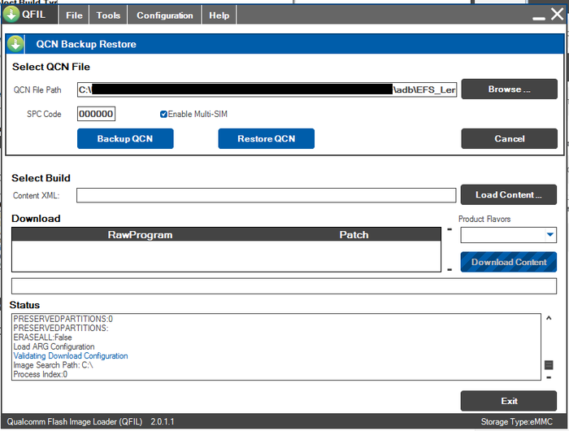Toggle the Enable Multi-SIM checkbox
Image resolution: width=569 pixels, height=431 pixels.
pyautogui.click(x=164, y=114)
